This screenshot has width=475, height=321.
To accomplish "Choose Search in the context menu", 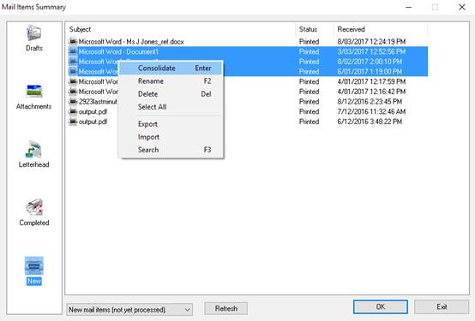I will (x=171, y=150).
